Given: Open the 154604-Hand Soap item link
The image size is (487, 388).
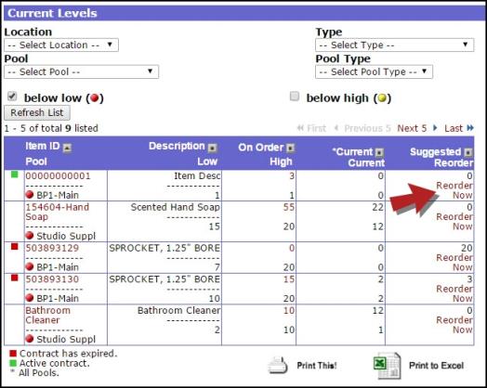Looking at the screenshot, I should (x=57, y=212).
